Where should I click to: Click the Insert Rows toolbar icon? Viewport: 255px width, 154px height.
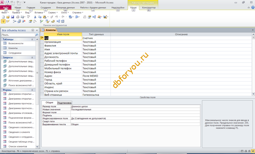tap(14, 21)
